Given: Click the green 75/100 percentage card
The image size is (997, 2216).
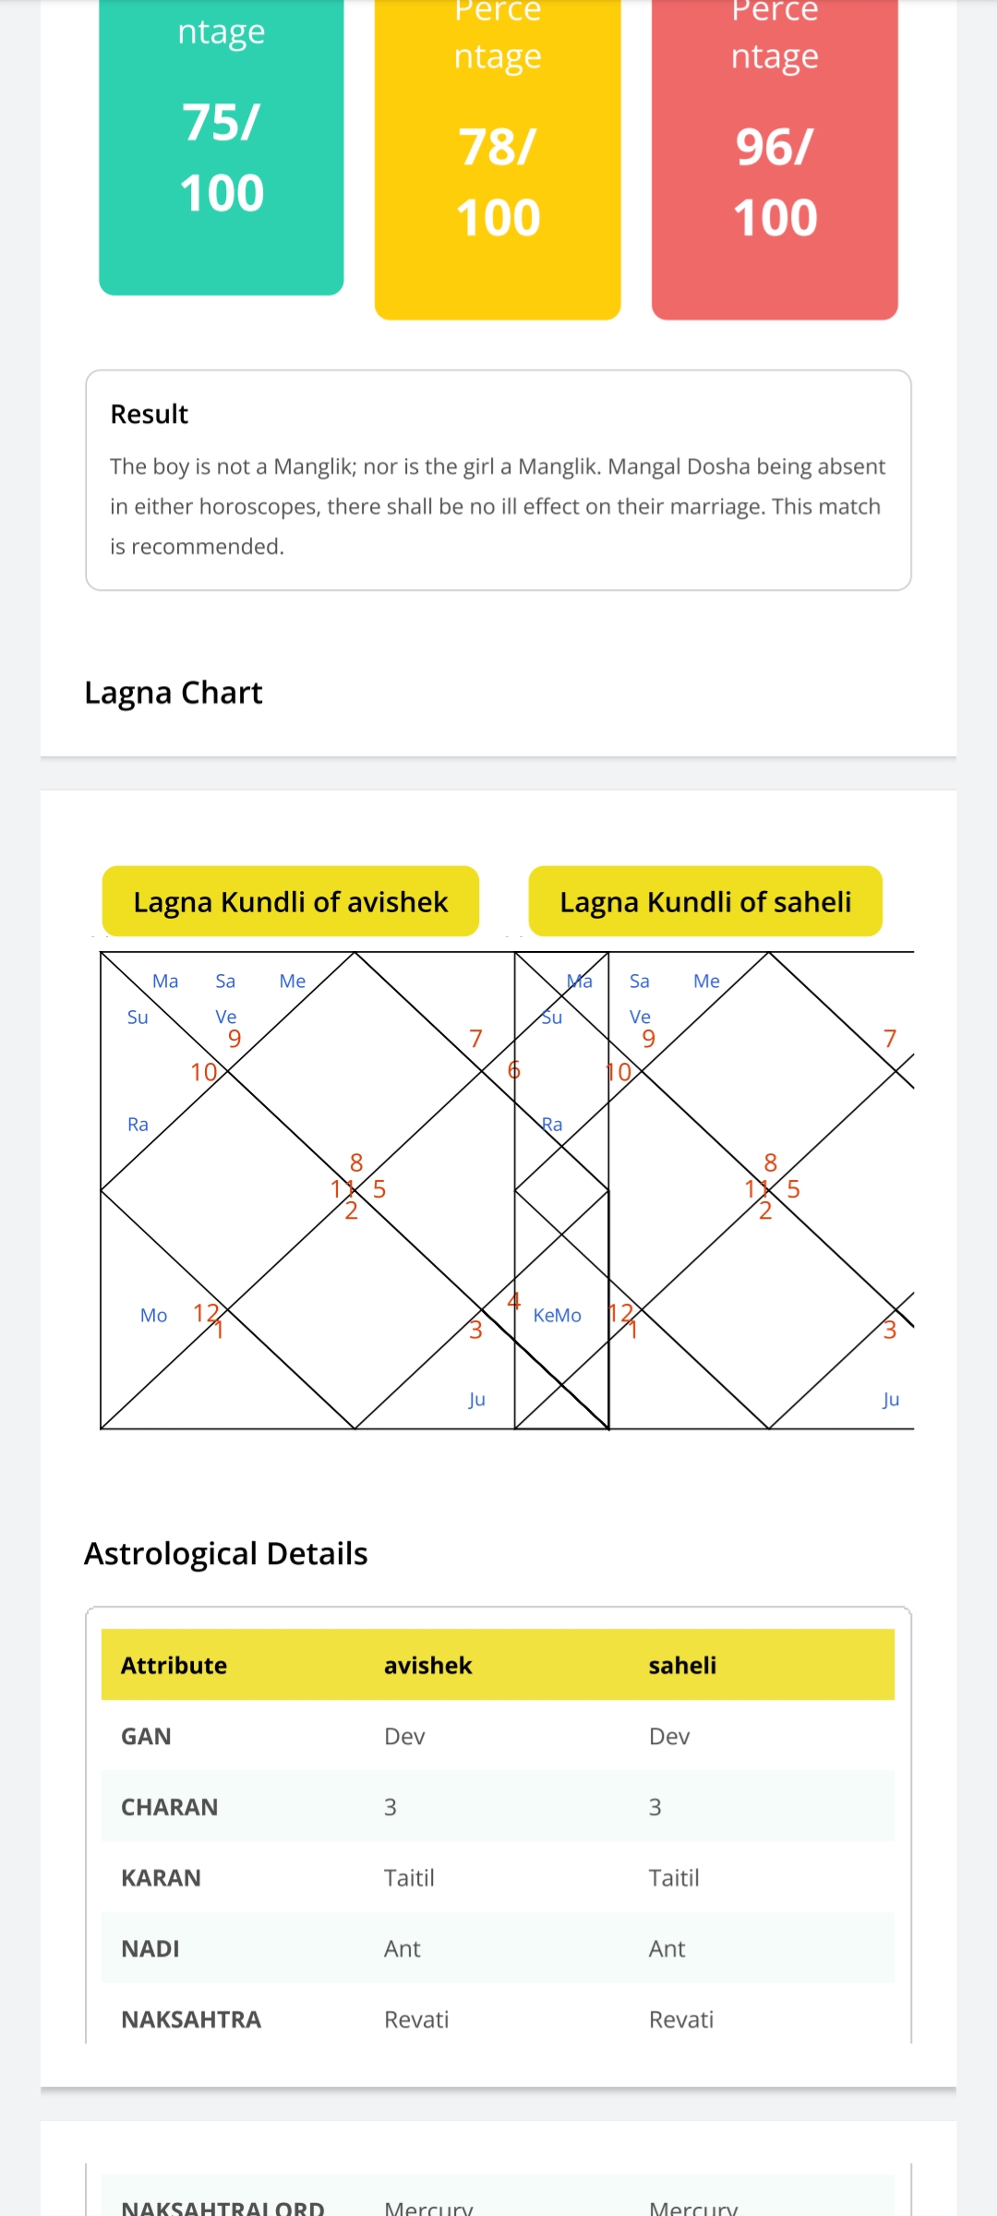Looking at the screenshot, I should click(x=222, y=148).
